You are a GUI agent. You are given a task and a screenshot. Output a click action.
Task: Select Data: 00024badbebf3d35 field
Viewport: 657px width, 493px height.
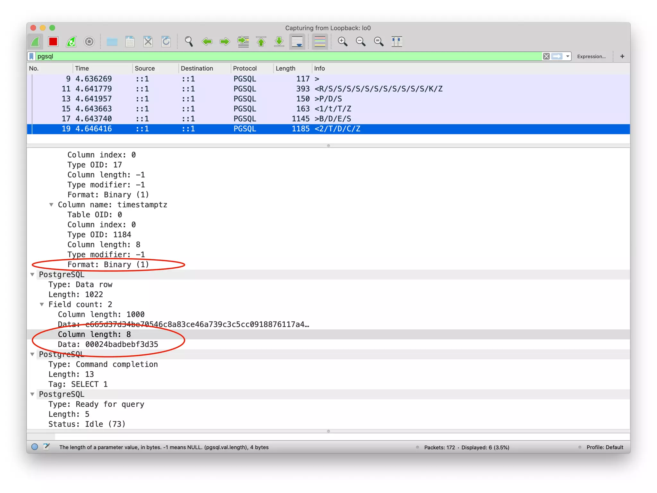(108, 344)
